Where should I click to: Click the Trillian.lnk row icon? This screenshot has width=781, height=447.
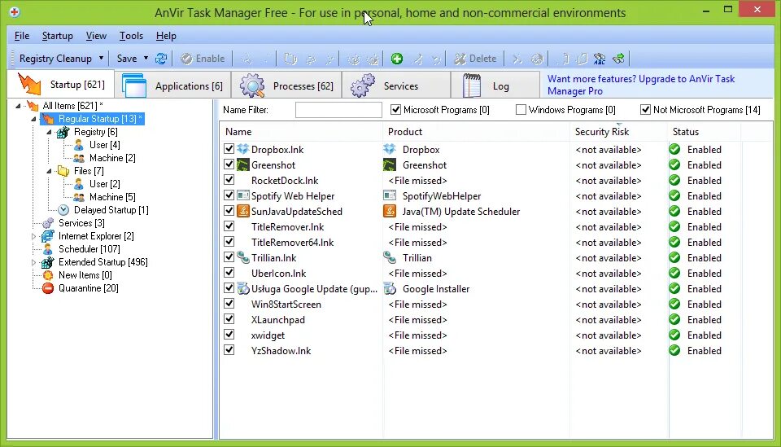pos(242,257)
